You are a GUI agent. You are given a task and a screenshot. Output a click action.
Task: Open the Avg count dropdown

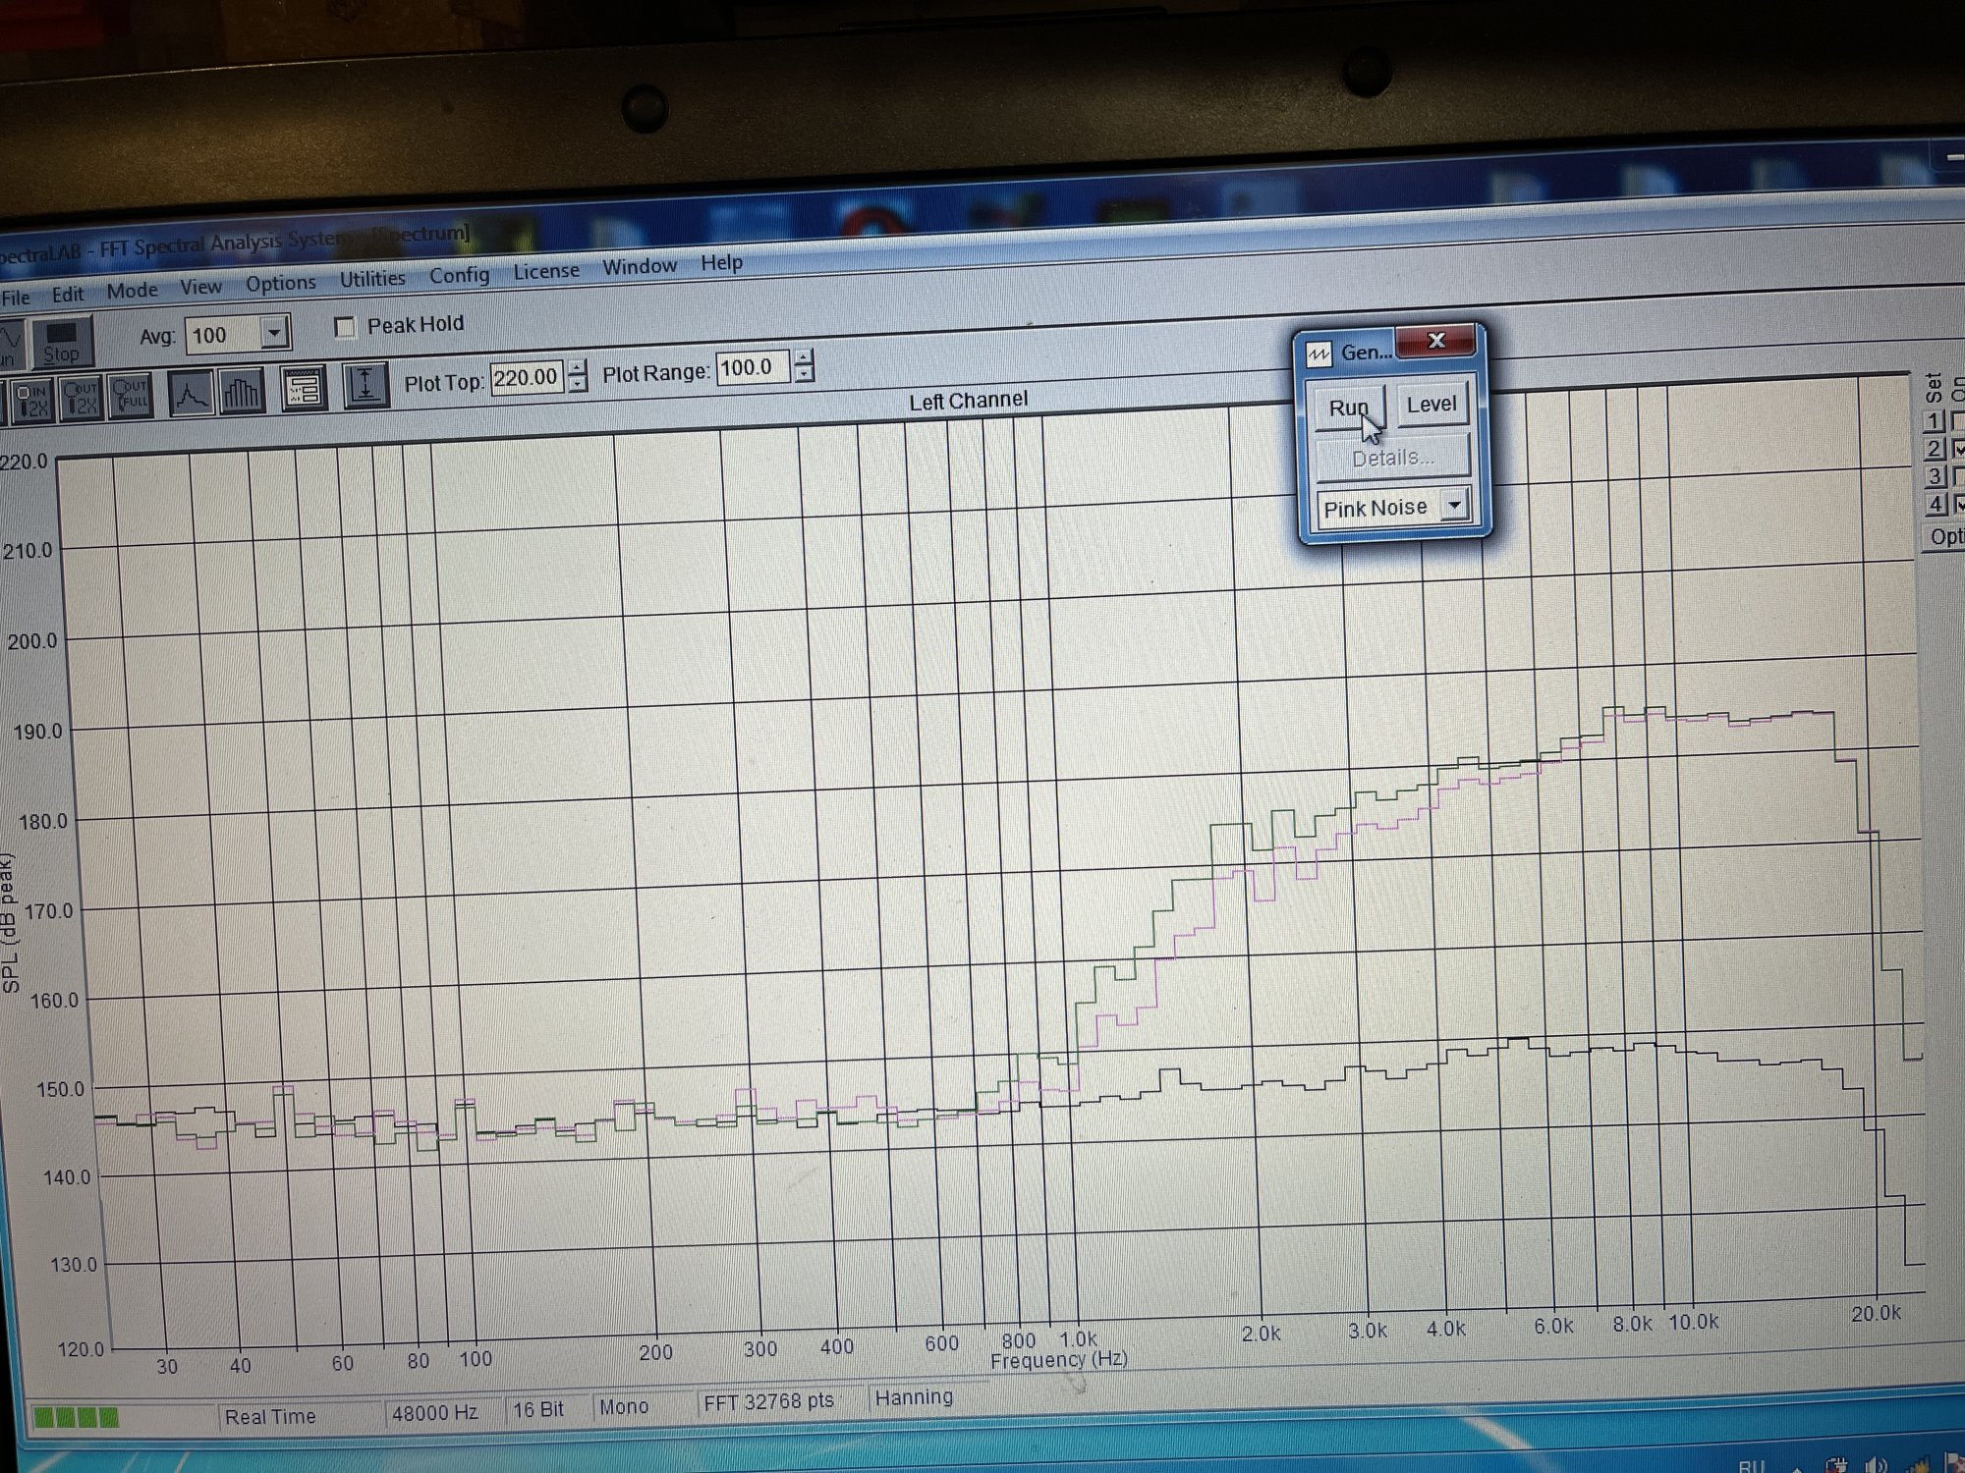[x=275, y=333]
